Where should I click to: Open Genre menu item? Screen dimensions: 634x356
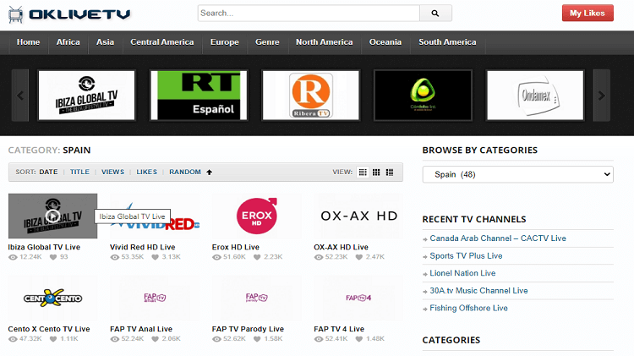click(267, 42)
